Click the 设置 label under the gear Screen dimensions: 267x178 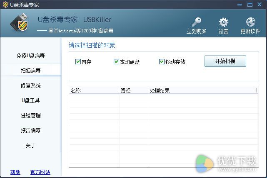point(223,32)
